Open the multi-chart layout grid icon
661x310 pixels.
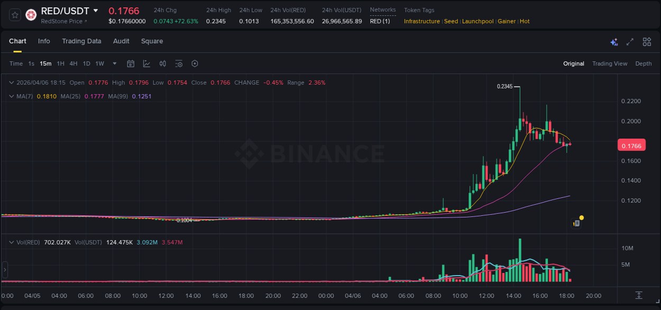point(647,42)
